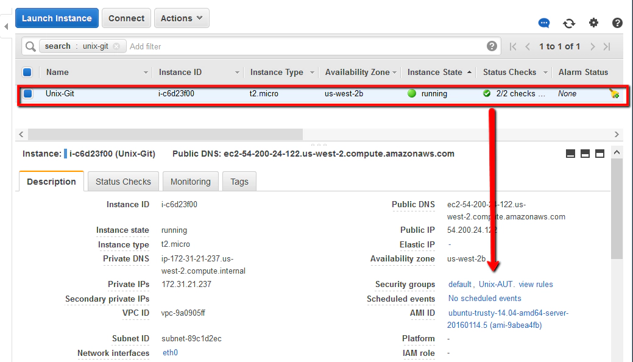This screenshot has width=633, height=362.
Task: Open the settings gear icon
Action: pyautogui.click(x=593, y=23)
